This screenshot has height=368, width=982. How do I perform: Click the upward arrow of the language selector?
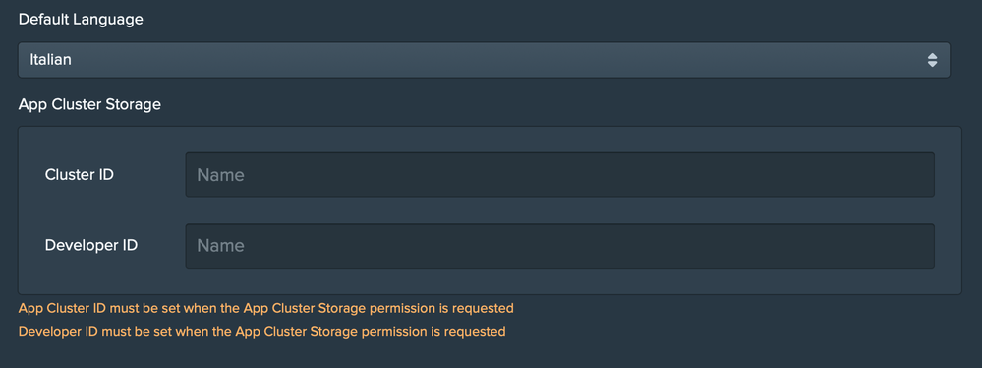[x=932, y=56]
